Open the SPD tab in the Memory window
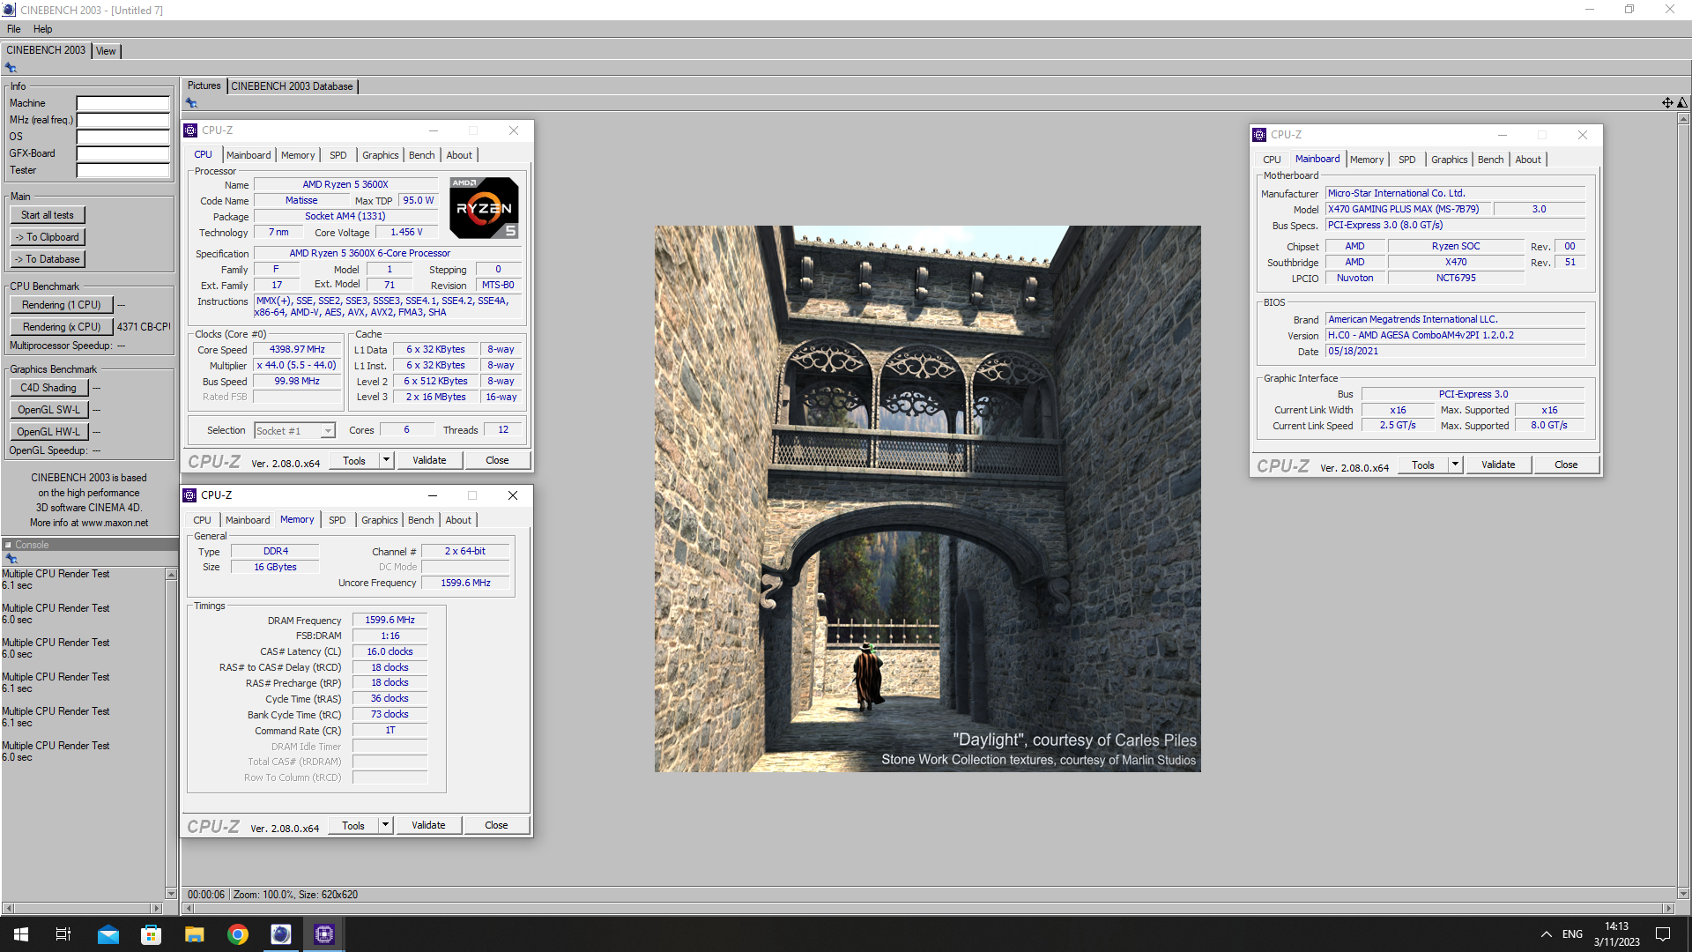Screen dimensions: 1692x952 338,520
